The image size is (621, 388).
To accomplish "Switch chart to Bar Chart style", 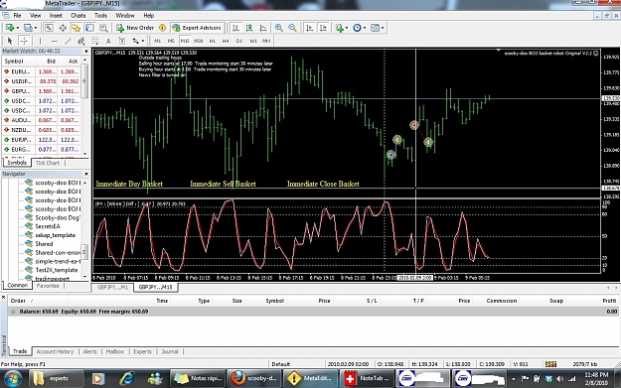I will click(236, 28).
